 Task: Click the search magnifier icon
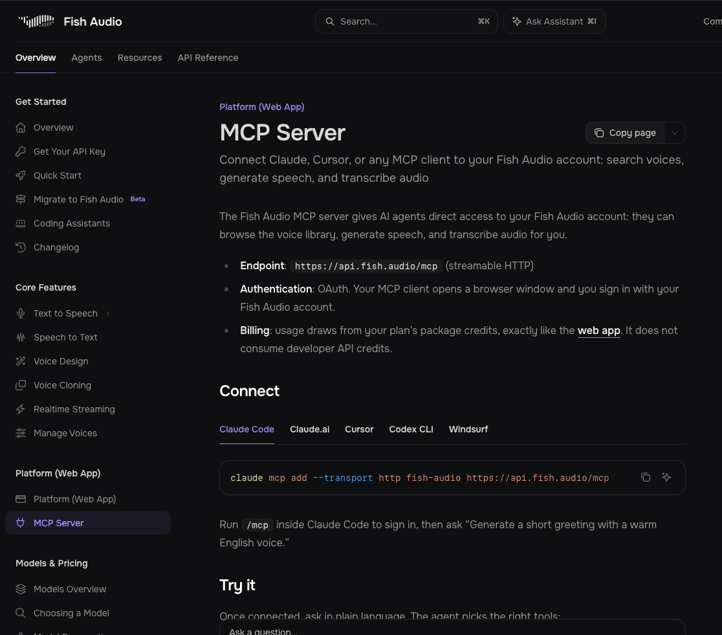point(330,21)
